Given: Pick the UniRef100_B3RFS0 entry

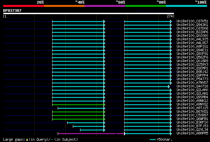Looking at the screenshot, I should tap(192, 123).
